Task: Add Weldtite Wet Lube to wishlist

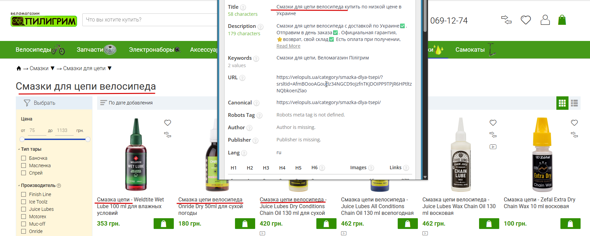Action: tap(167, 123)
